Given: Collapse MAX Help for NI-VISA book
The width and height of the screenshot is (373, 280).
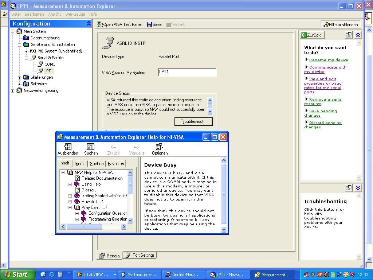Looking at the screenshot, I should point(63,172).
